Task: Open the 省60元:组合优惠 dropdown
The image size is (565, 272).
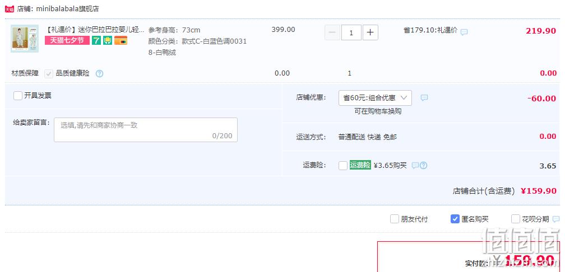Action: tap(375, 98)
